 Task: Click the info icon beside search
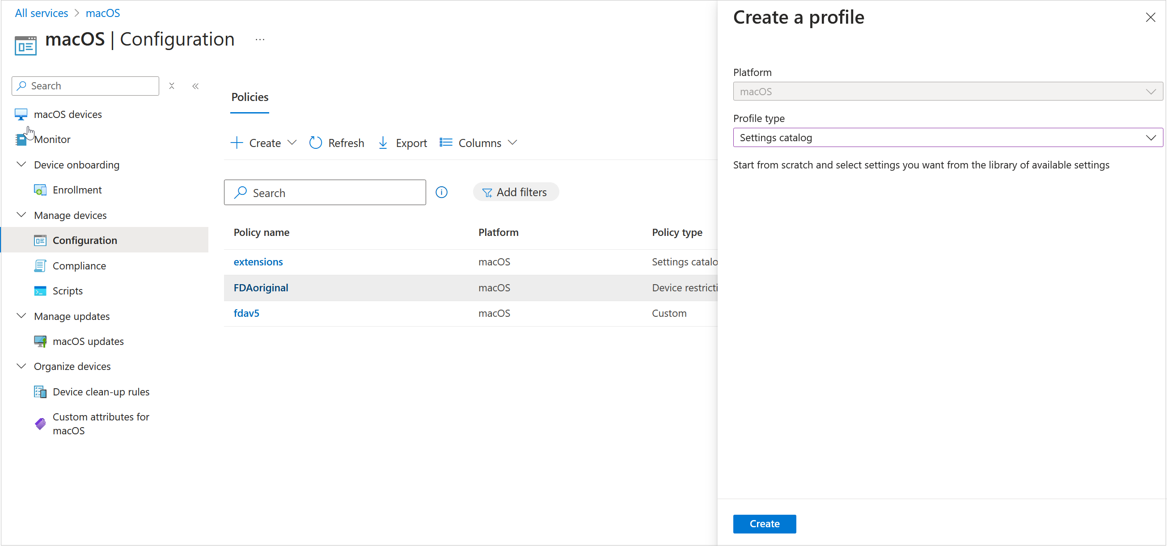pyautogui.click(x=441, y=192)
